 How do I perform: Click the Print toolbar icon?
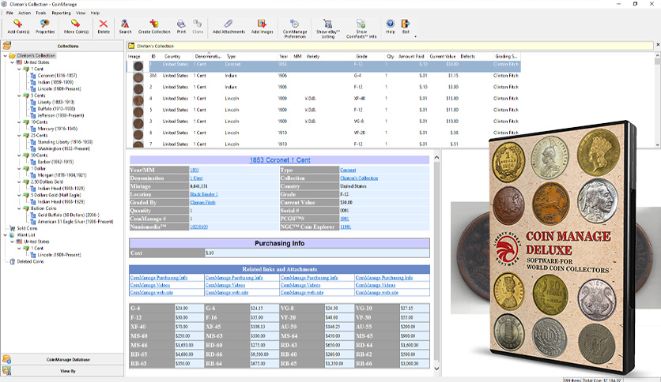tap(181, 23)
